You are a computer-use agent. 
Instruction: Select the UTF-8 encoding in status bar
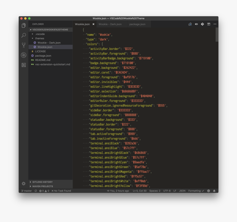point(167,191)
